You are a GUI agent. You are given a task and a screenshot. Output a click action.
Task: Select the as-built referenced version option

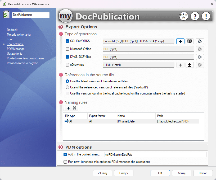pyautogui.click(x=67, y=87)
